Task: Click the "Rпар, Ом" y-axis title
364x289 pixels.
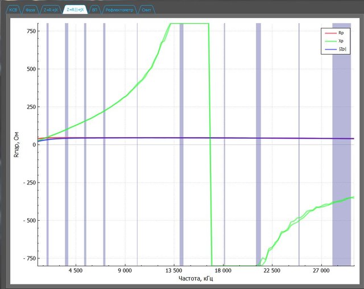Action: 16,144
